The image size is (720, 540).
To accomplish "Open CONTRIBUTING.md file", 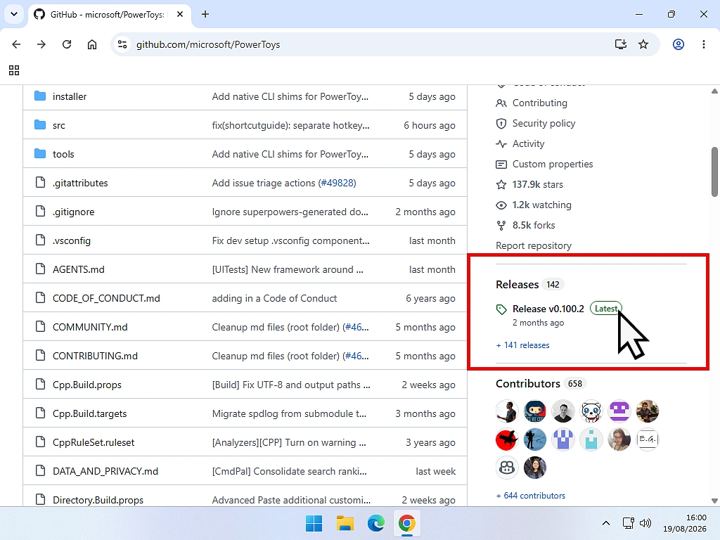I will [x=95, y=356].
